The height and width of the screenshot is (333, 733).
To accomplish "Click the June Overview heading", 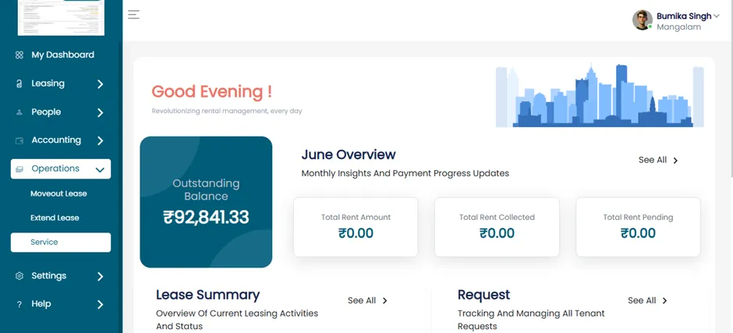I will coord(349,154).
